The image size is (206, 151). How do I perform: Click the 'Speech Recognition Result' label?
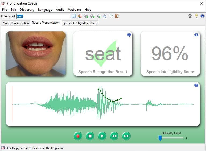click(103, 72)
